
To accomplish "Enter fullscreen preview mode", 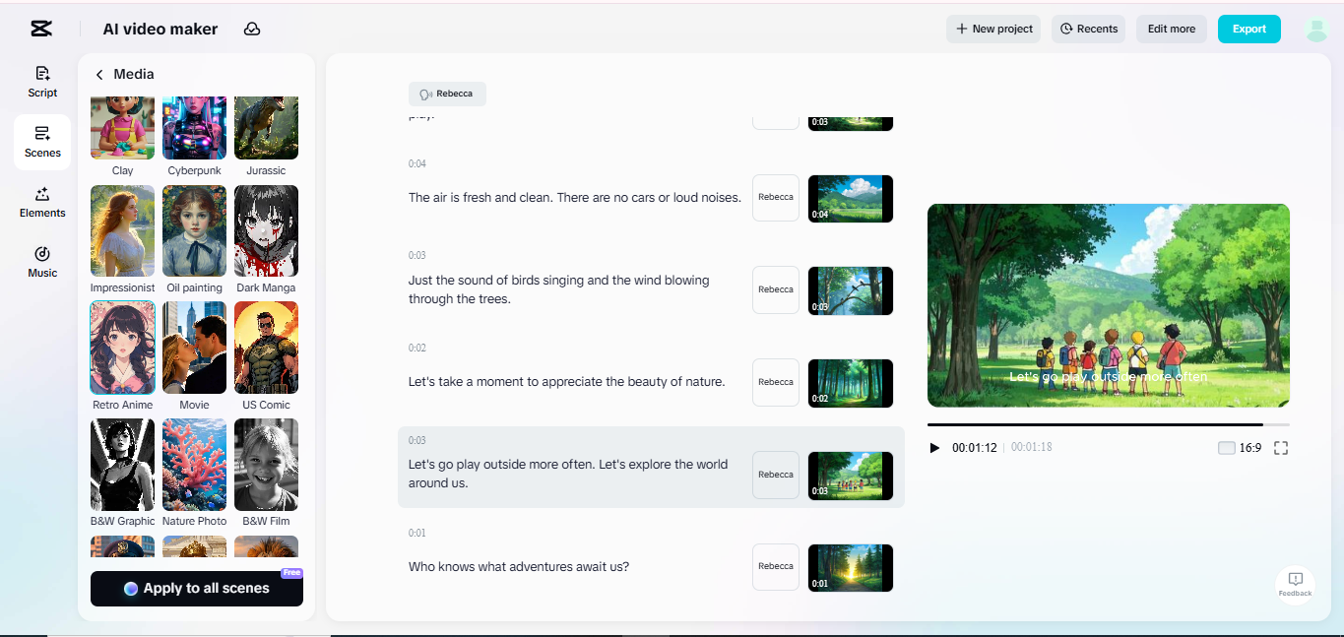I will click(1281, 448).
